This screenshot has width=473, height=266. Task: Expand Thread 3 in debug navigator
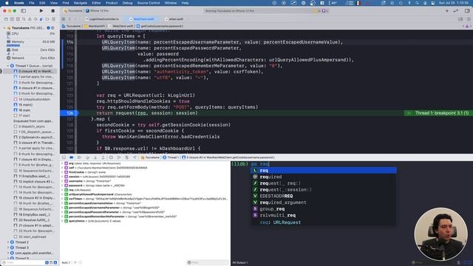point(8,248)
